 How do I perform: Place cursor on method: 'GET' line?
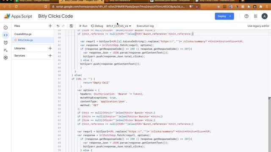(89, 105)
